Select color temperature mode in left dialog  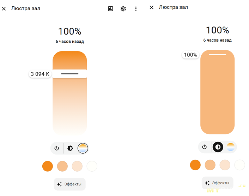83,148
